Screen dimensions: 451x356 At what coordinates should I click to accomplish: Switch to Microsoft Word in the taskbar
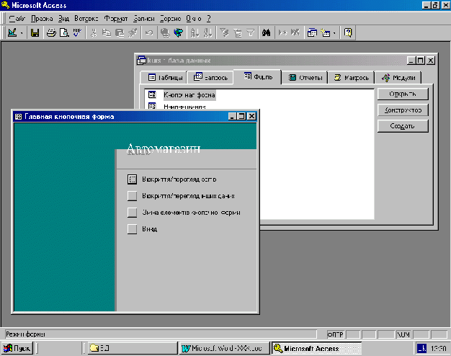click(225, 348)
